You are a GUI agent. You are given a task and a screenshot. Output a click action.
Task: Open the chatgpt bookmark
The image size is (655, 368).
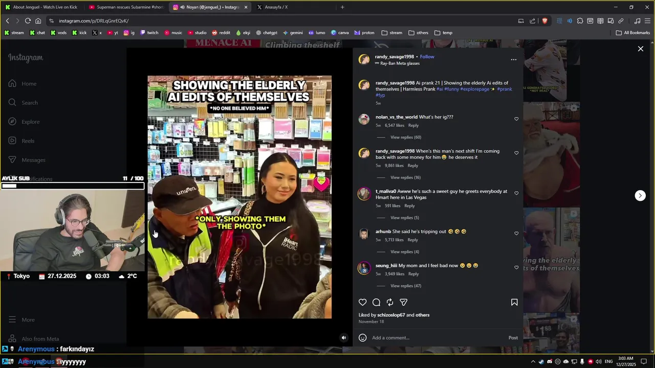(266, 33)
